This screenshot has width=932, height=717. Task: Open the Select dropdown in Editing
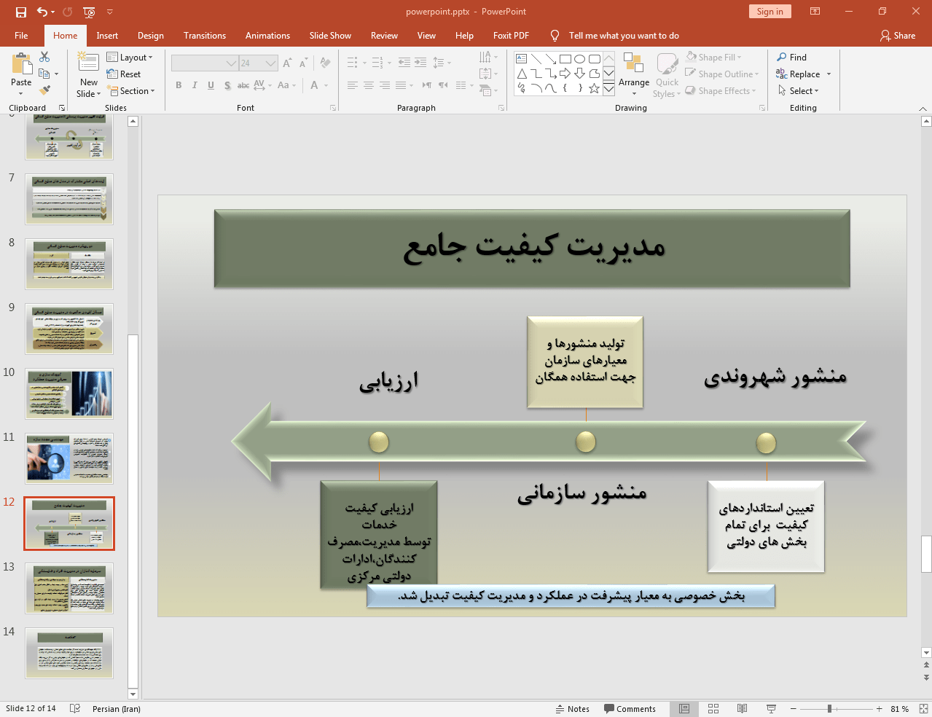click(798, 91)
